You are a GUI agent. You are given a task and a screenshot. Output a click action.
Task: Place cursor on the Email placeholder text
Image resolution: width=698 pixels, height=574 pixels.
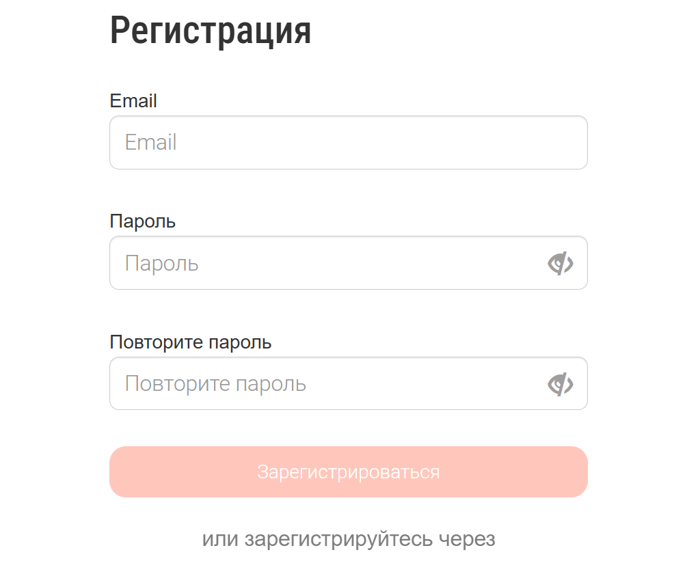150,143
